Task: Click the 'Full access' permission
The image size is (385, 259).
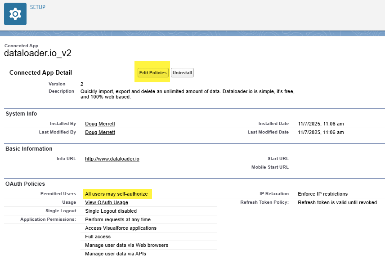Action: tap(98, 237)
